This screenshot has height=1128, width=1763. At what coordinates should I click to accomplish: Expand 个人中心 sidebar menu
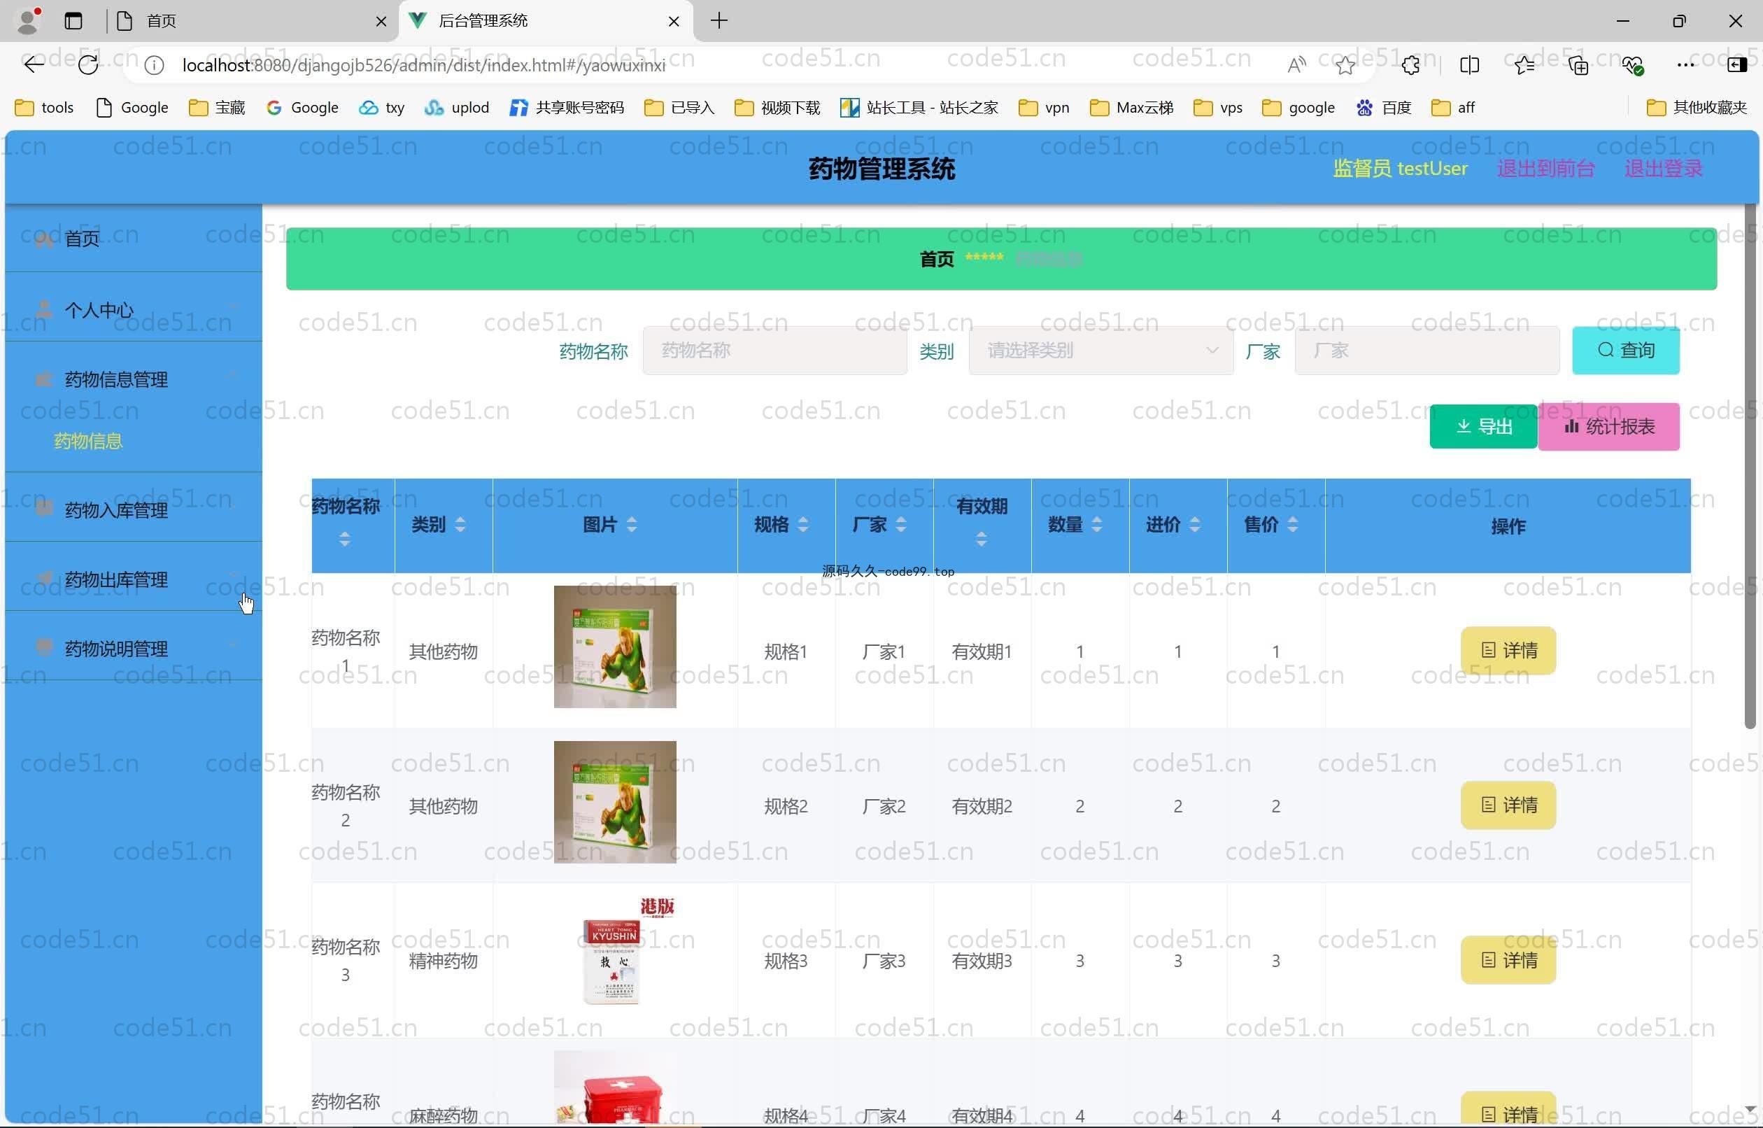133,310
